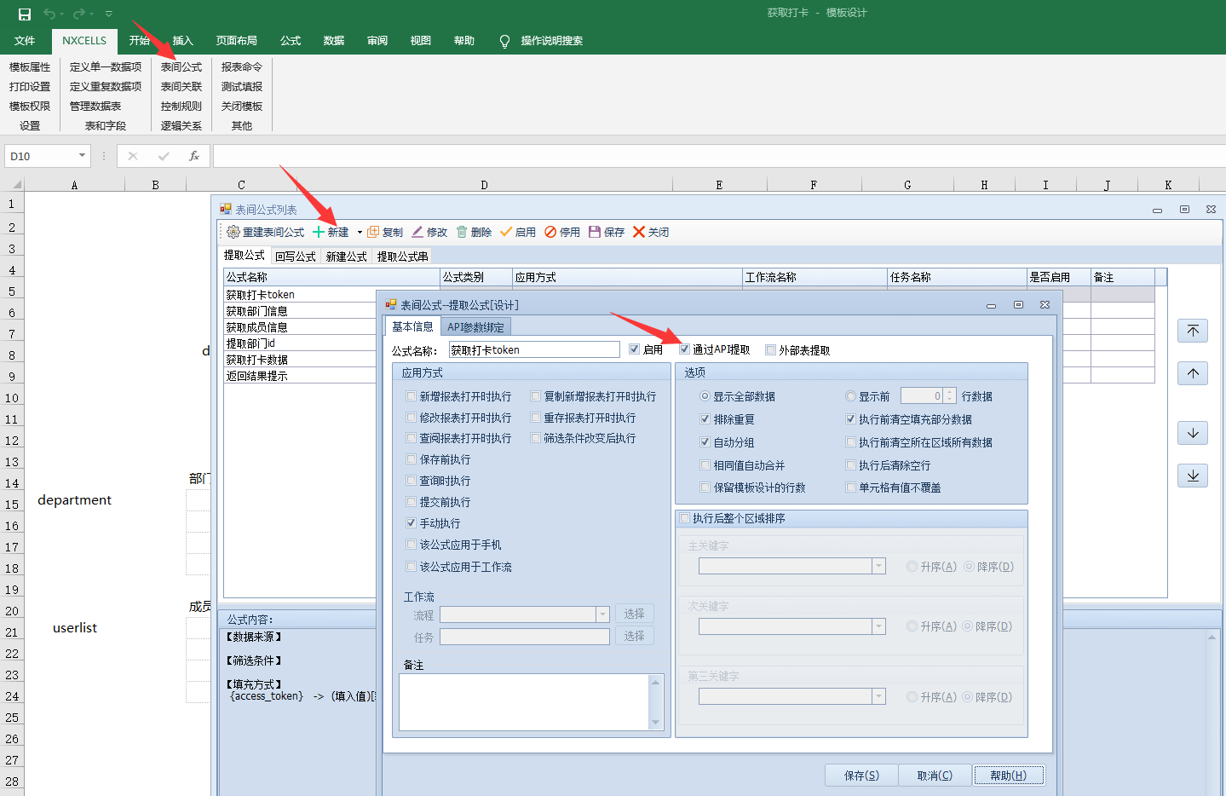Click the 删除 trash icon
1226x796 pixels.
[x=462, y=232]
